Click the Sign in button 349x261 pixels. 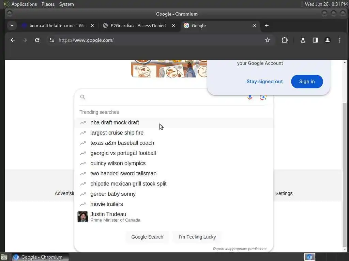coord(307,82)
